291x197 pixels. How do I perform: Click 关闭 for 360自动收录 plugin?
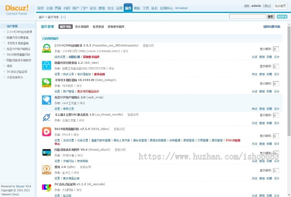[x=254, y=57]
